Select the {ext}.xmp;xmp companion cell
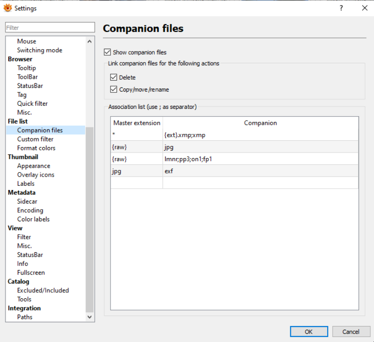 coord(260,135)
